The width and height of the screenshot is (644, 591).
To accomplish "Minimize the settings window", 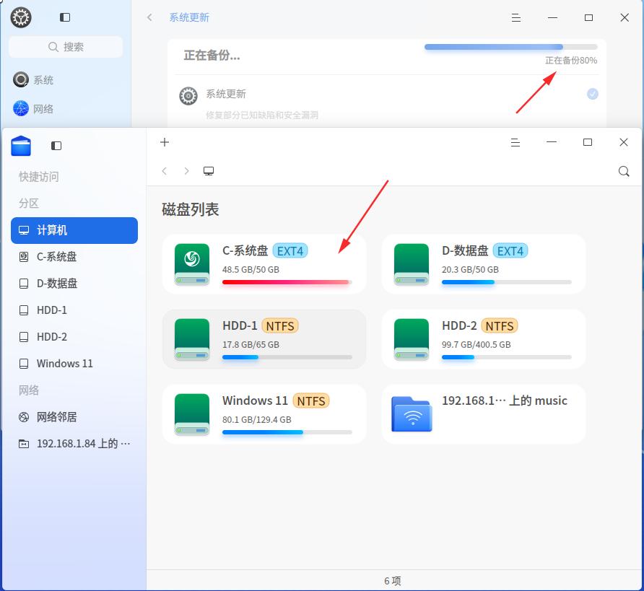I will (x=552, y=17).
